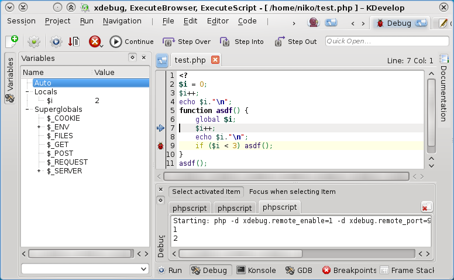Toggle Select activated Item button
The height and width of the screenshot is (280, 454).
point(206,192)
